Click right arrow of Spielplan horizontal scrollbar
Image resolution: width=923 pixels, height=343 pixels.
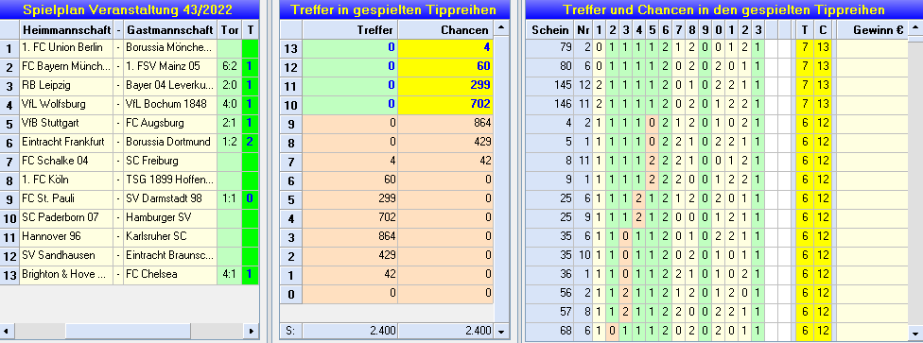(x=252, y=332)
